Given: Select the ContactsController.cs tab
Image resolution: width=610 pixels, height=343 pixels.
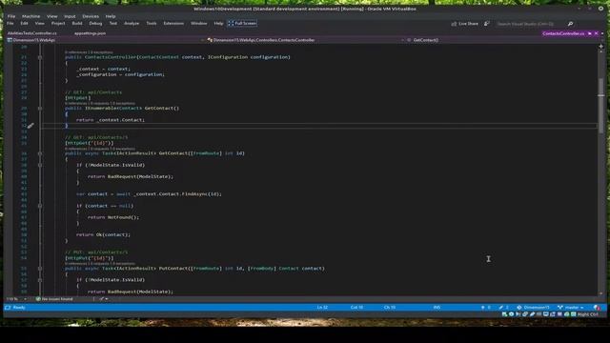Looking at the screenshot, I should point(563,33).
